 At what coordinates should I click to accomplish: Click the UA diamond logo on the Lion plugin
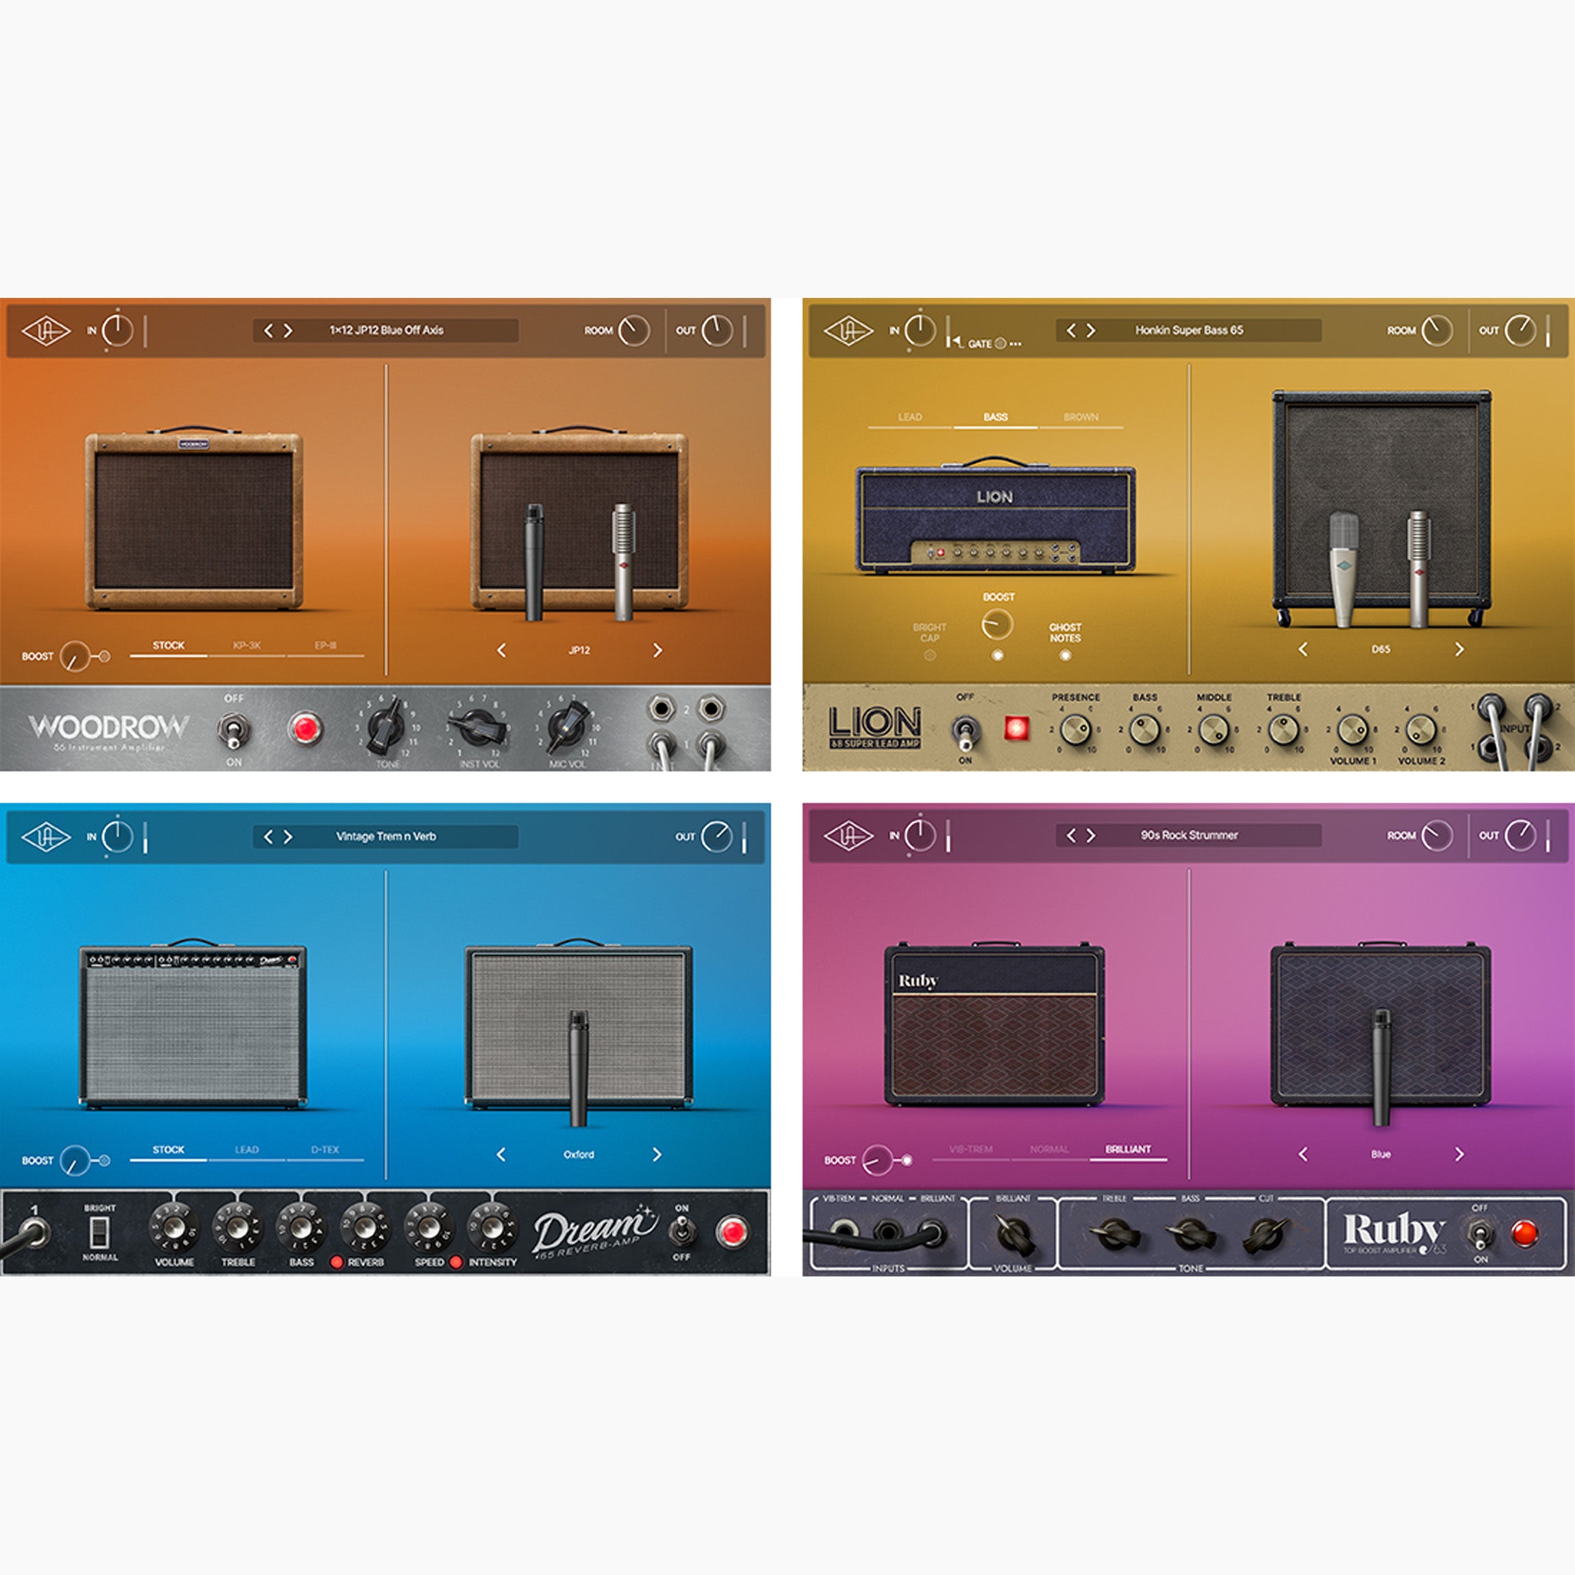pos(848,331)
